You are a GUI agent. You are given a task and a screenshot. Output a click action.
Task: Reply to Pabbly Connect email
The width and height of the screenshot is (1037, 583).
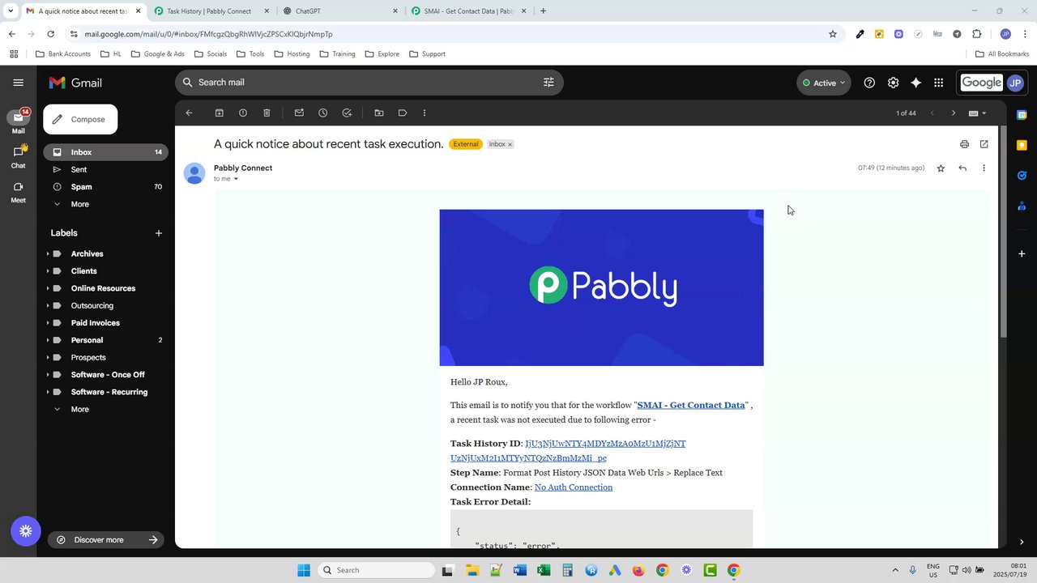point(962,168)
